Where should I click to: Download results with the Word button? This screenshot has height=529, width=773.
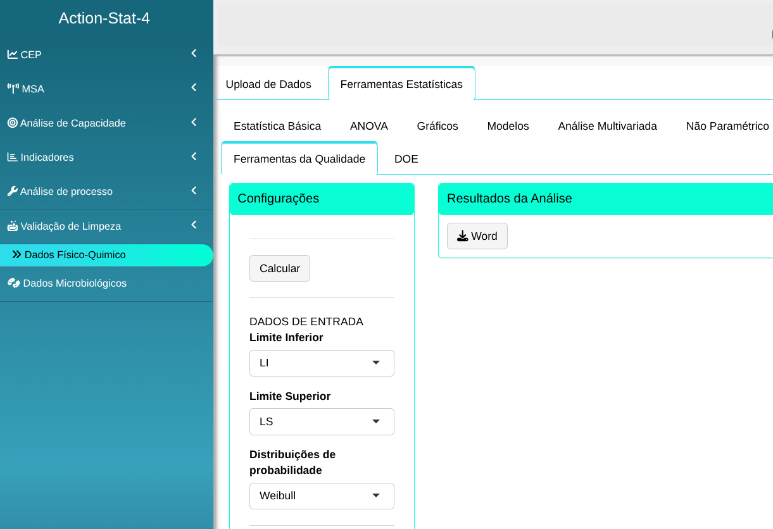coord(477,236)
